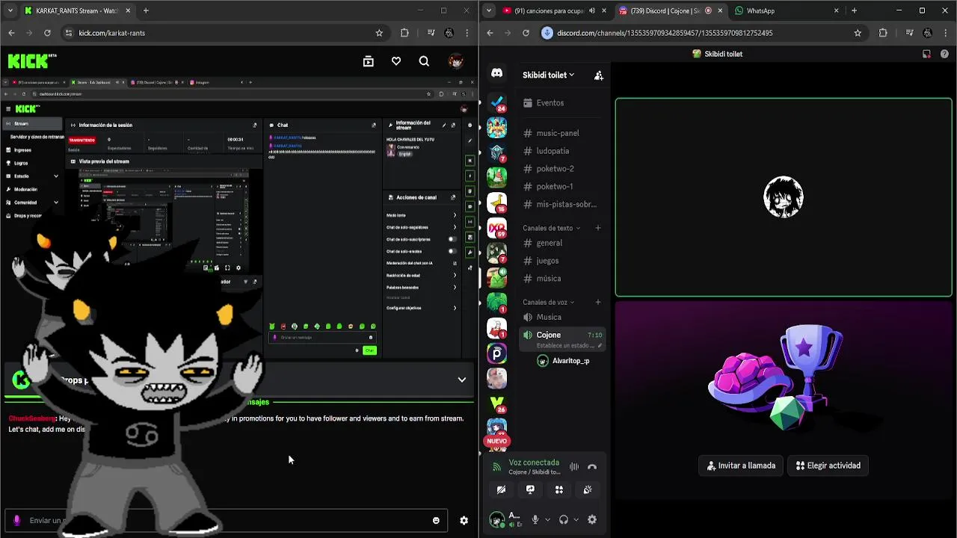
Task: Open the create invite icon beside Skibidi toilet
Action: coord(599,75)
